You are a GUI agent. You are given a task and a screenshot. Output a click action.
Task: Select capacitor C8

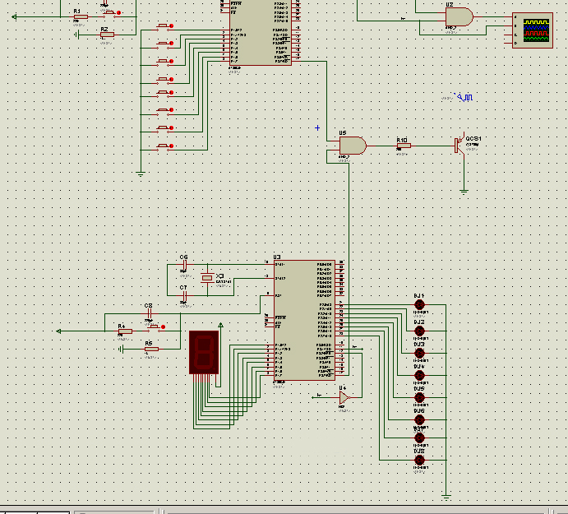[x=149, y=313]
